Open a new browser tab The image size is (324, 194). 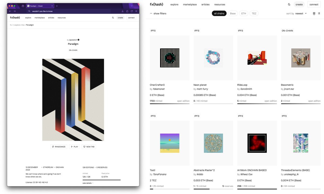tap(57, 6)
